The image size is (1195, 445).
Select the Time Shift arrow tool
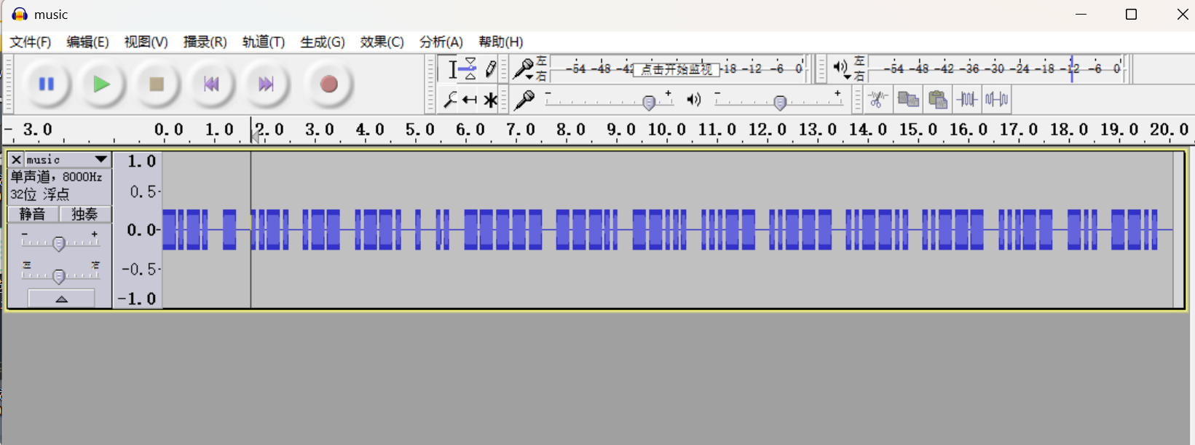pyautogui.click(x=470, y=100)
